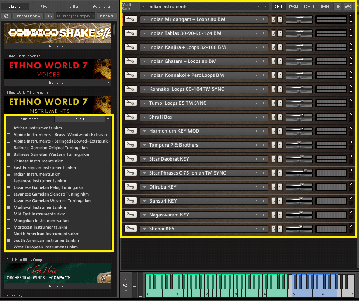This screenshot has width=359, height=301.
Task: Load next multi with right arrow in header
Action: pyautogui.click(x=265, y=6)
